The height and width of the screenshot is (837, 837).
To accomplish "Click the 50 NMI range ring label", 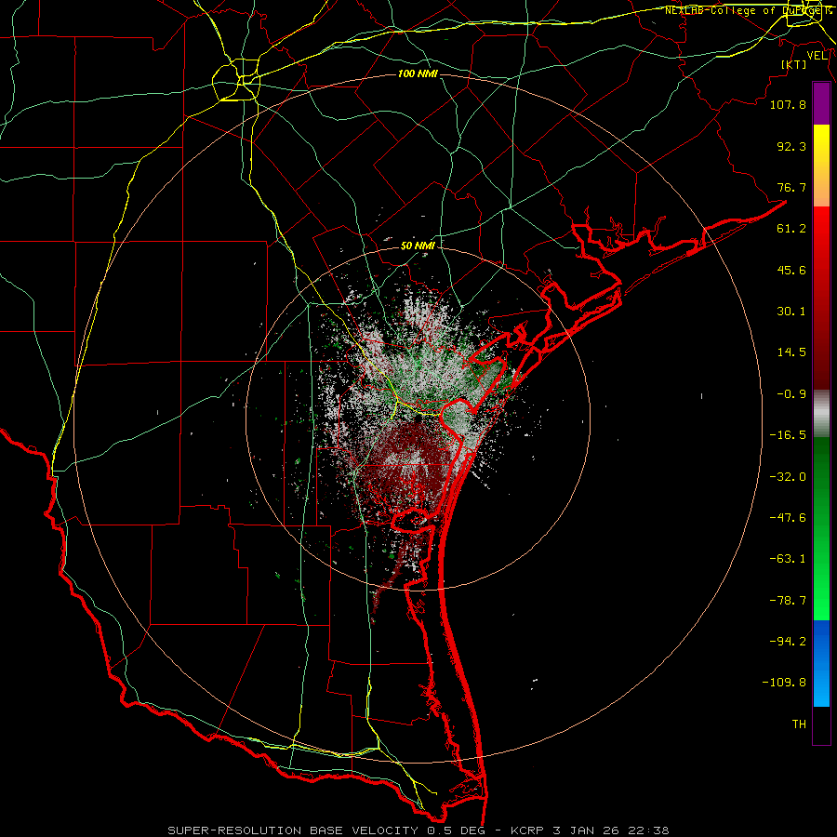I will click(418, 246).
